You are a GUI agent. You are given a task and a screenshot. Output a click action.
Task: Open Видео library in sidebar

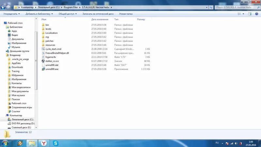pyautogui.click(x=15, y=35)
